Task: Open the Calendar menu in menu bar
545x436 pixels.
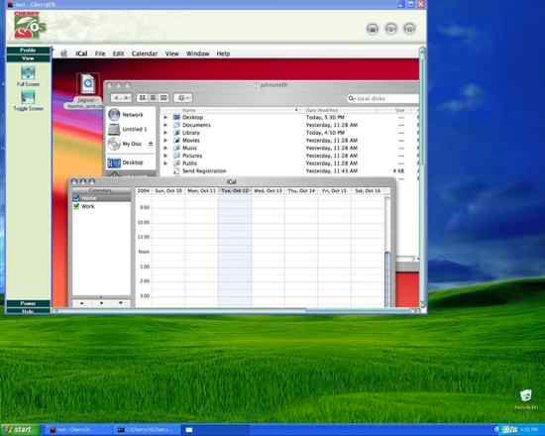Action: point(145,54)
